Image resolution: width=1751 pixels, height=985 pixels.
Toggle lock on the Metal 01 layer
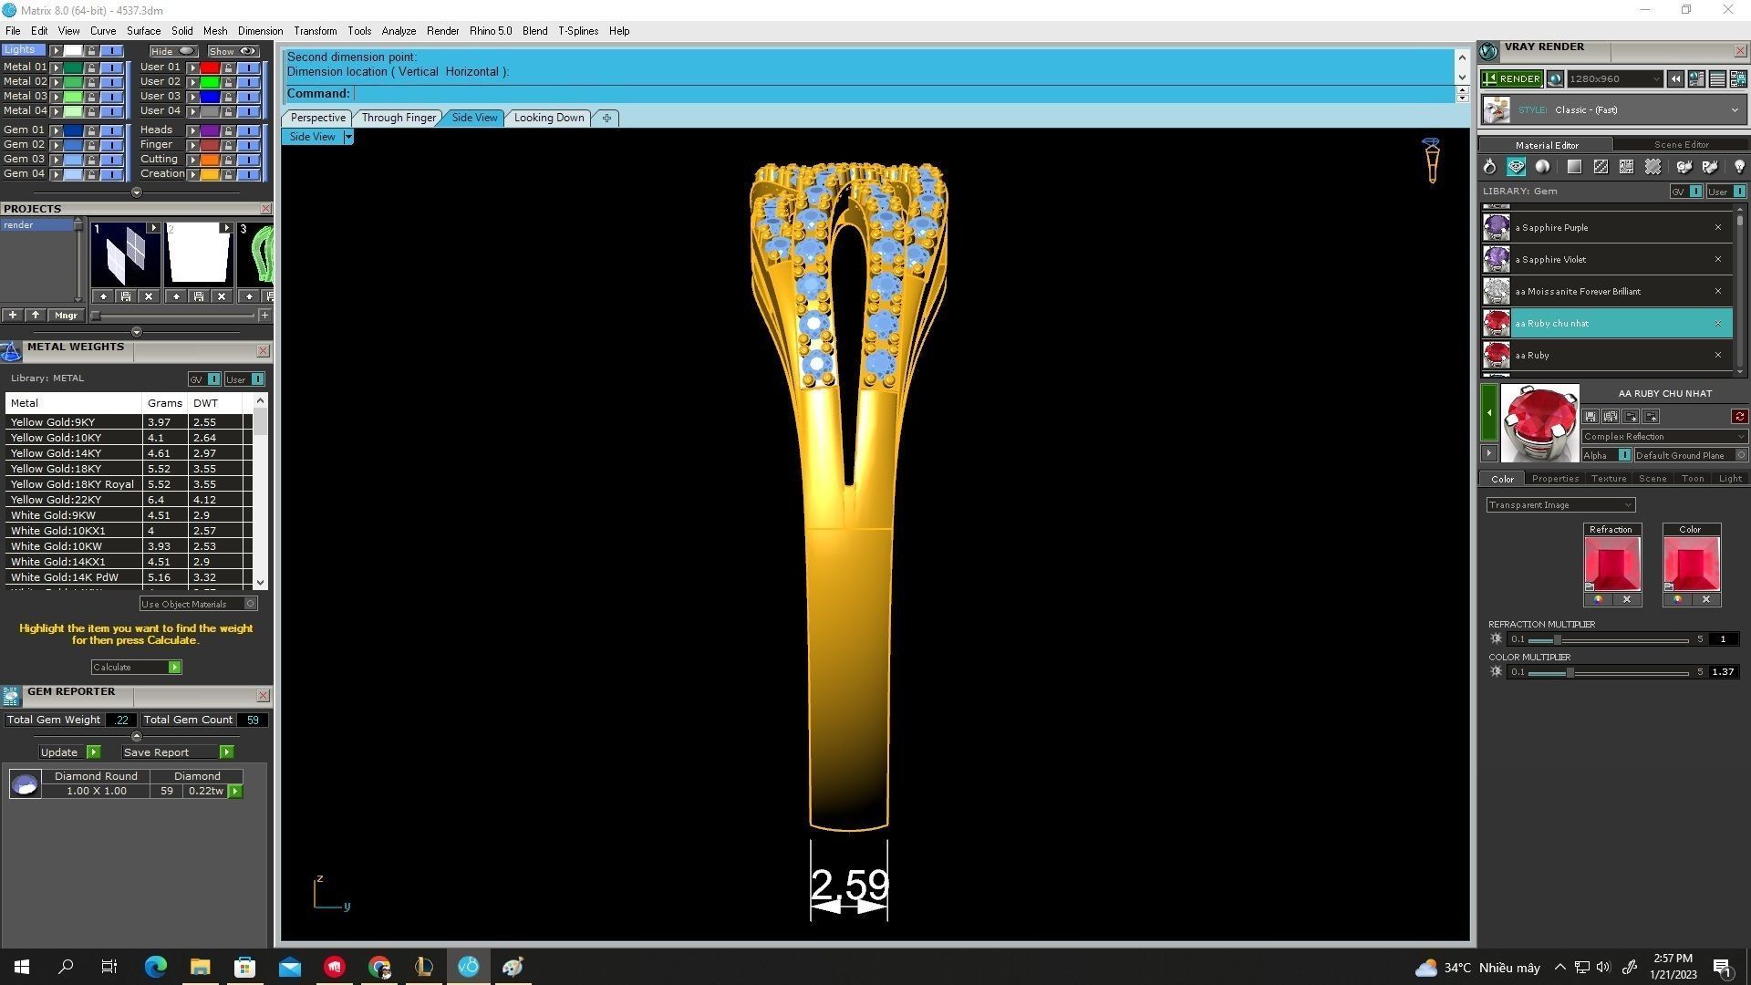click(91, 67)
